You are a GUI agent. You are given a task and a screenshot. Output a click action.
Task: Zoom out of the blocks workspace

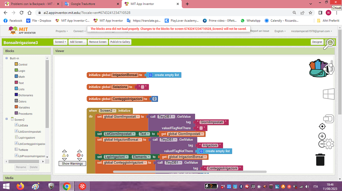322,144
